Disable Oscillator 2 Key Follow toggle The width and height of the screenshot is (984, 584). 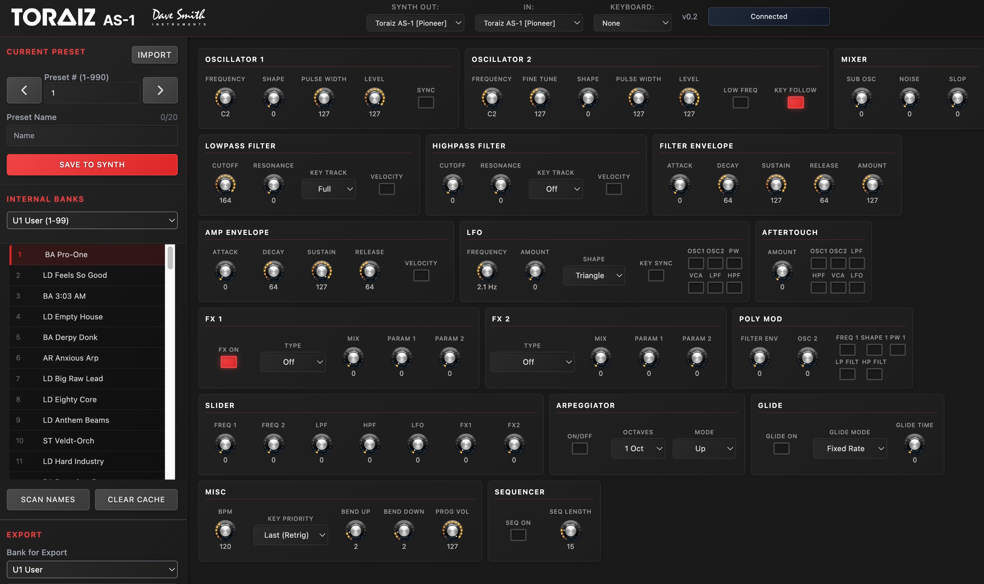point(795,103)
